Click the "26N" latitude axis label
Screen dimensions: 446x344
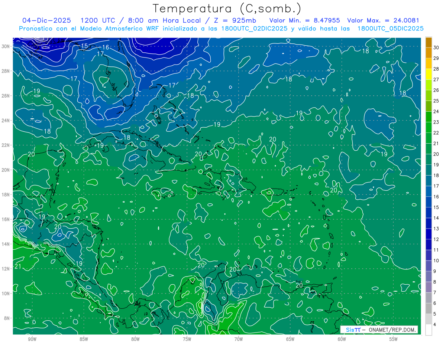point(6,95)
